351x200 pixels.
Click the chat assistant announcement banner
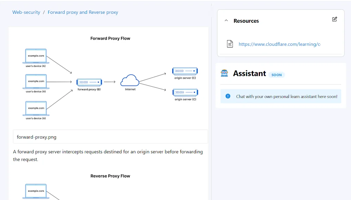(x=281, y=96)
